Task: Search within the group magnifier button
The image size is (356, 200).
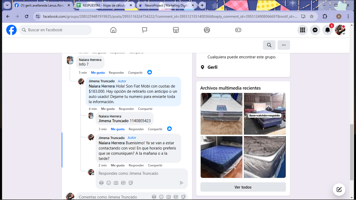Action: [x=269, y=45]
